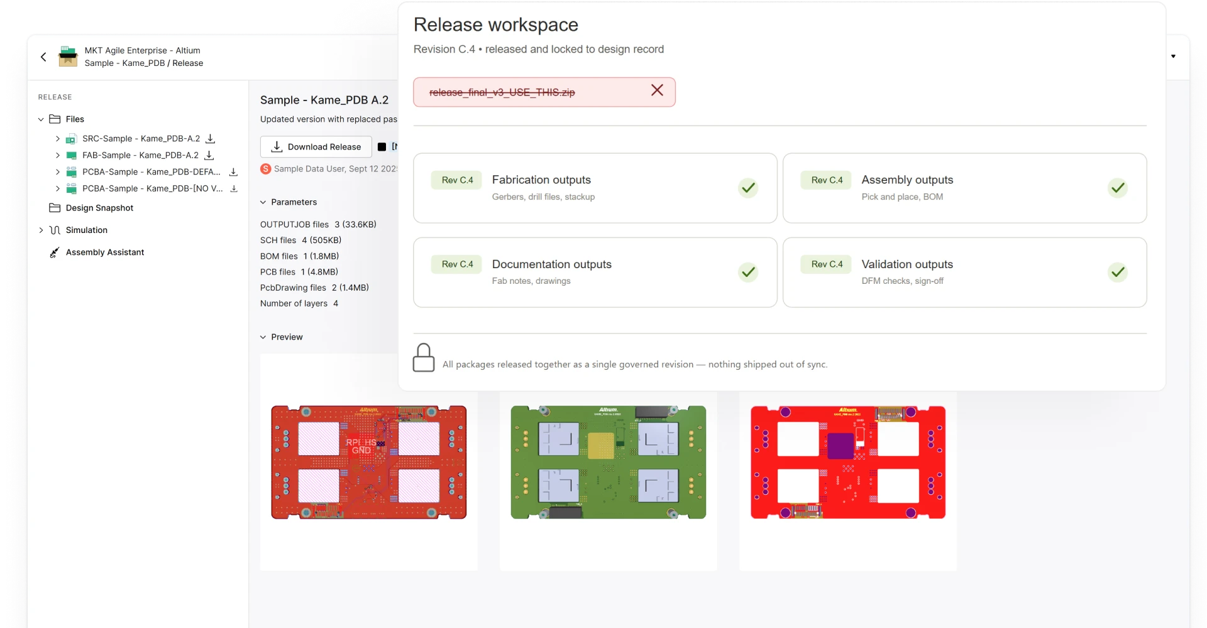This screenshot has width=1207, height=628.
Task: Click the Download Release button
Action: pos(316,147)
